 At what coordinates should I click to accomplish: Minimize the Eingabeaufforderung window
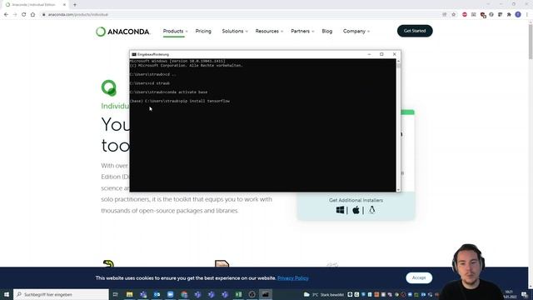tap(369, 54)
